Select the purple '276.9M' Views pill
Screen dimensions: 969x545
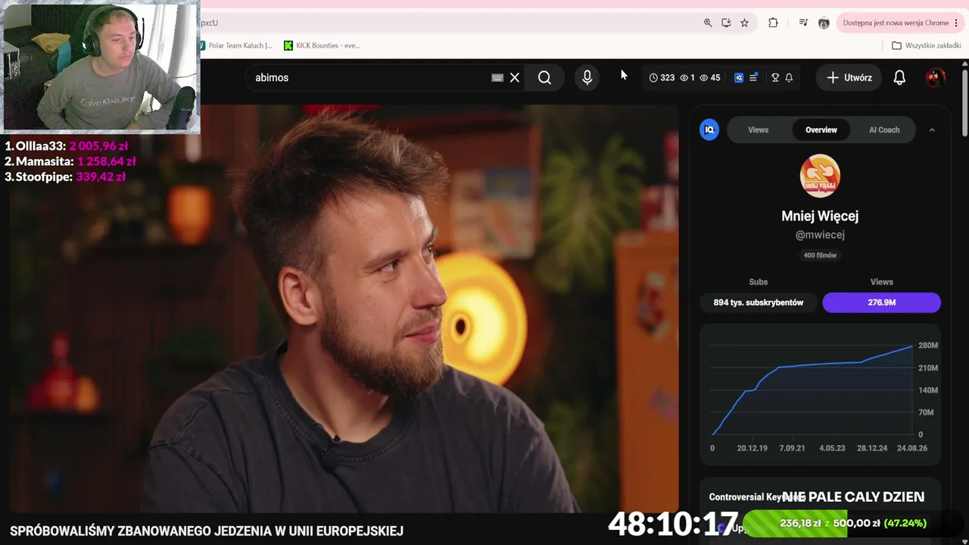882,303
